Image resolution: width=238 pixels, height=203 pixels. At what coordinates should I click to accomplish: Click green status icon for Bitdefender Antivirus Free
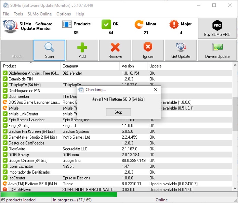pyautogui.click(x=5, y=73)
